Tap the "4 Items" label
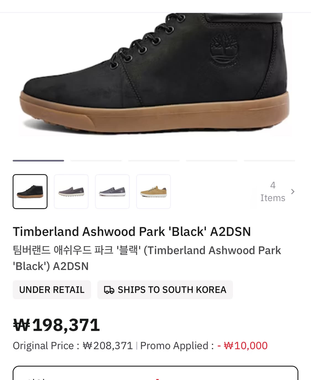311x380 pixels. (x=273, y=191)
